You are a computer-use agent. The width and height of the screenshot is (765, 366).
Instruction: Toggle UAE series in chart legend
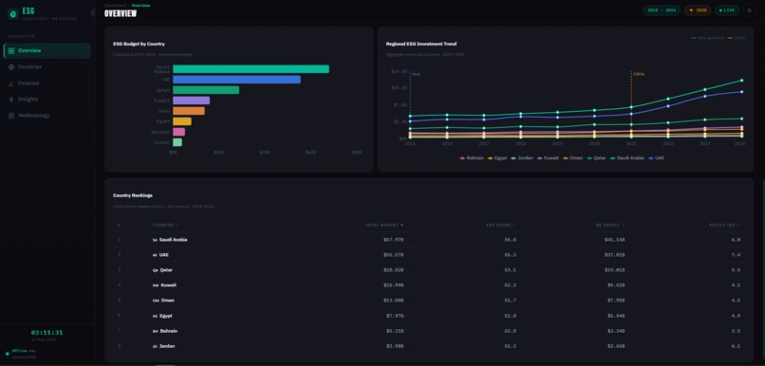pos(656,158)
